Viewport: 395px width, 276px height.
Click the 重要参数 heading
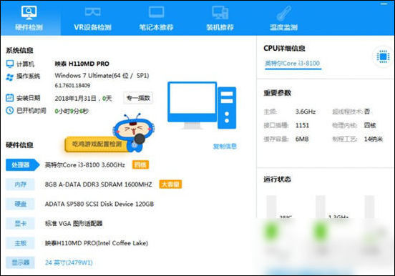coord(278,93)
